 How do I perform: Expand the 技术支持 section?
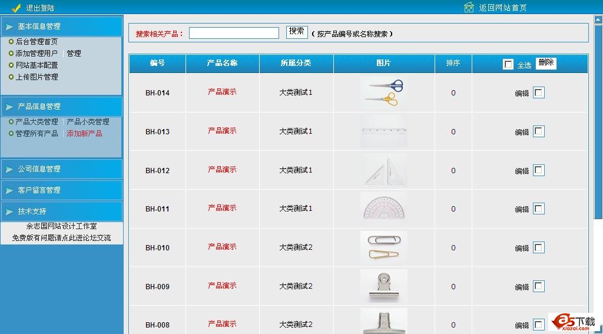pyautogui.click(x=61, y=211)
